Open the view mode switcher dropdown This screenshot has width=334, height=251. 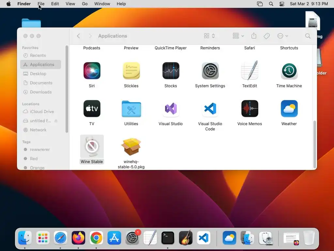(x=210, y=36)
